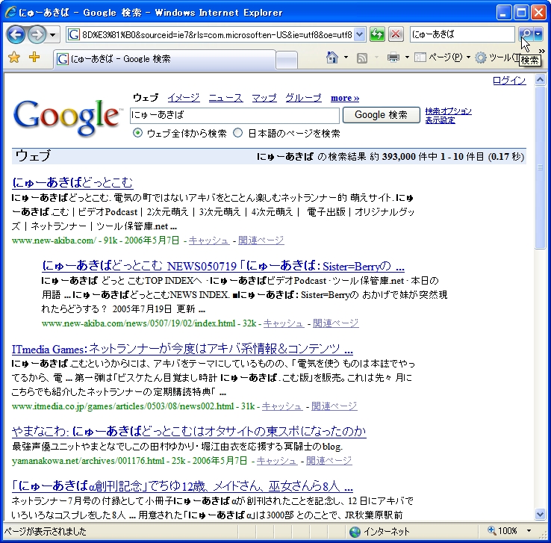Screen dimensions: 551x543
Task: Click the scrollbar down arrow
Action: coord(540,515)
